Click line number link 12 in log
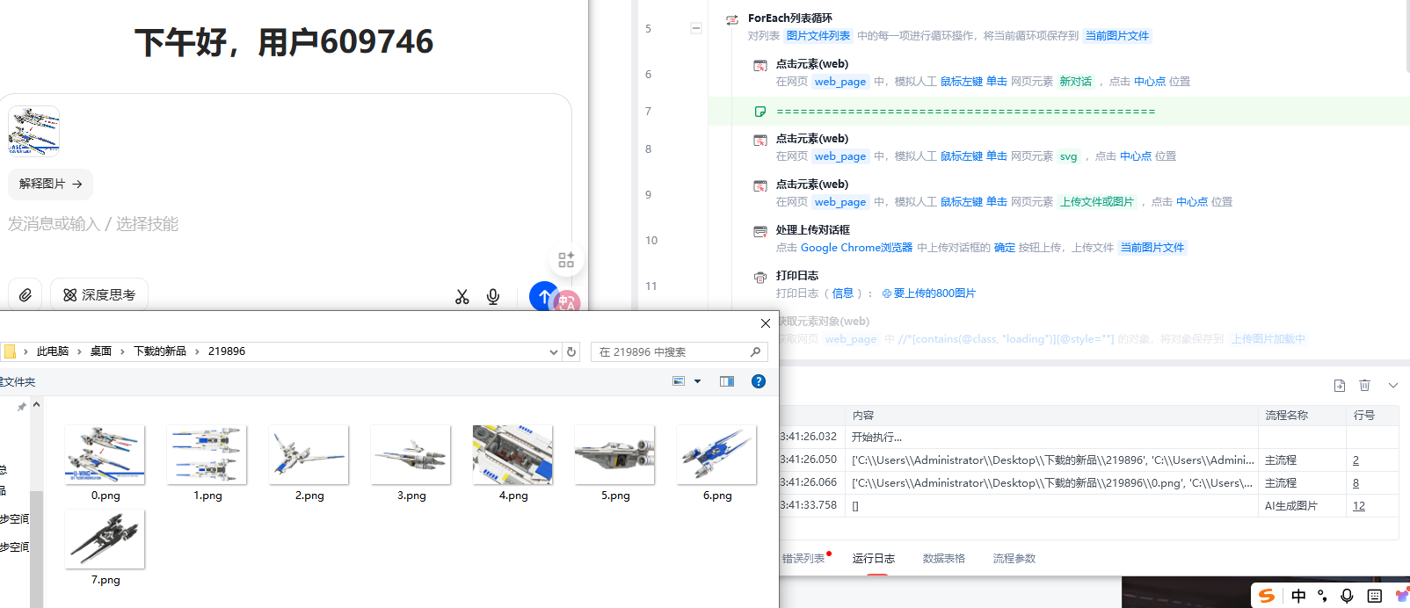 point(1359,506)
